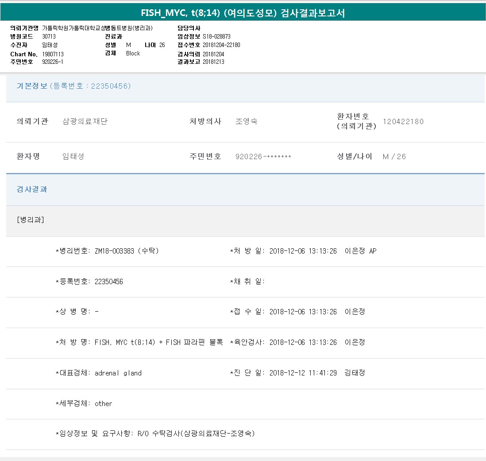Click the 나이 value 26 in header
Screen dimensions: 486x461
162,45
